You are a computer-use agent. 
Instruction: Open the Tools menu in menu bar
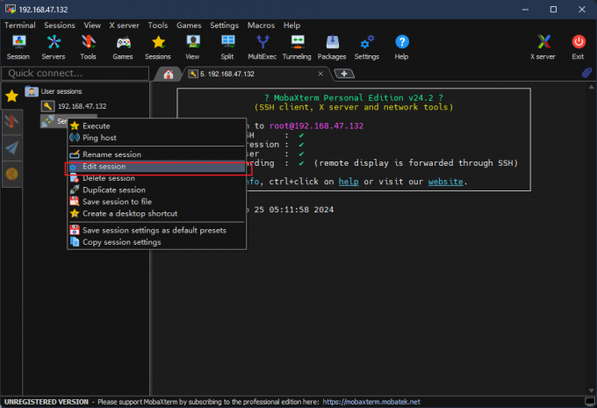[158, 25]
